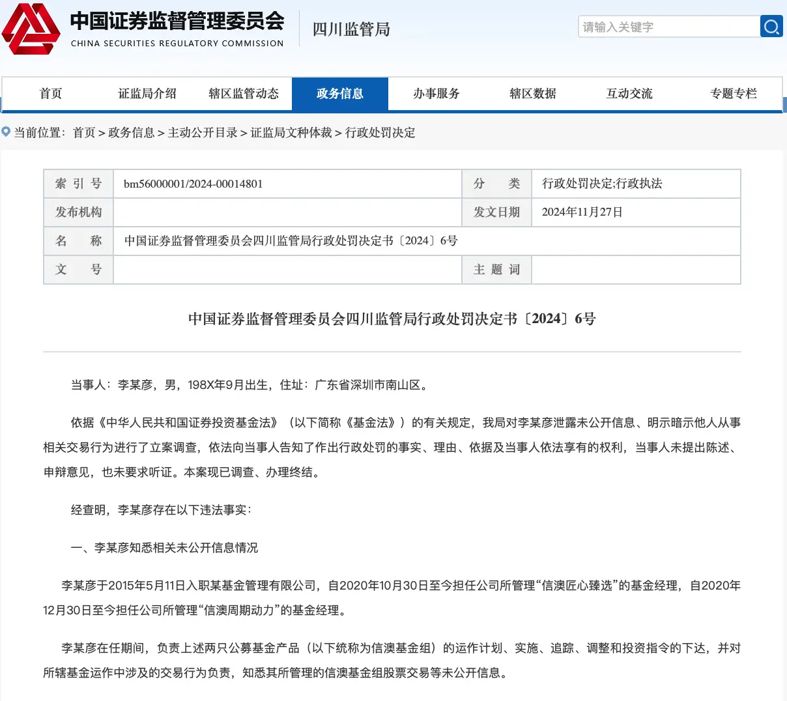This screenshot has height=701, width=787.
Task: Go to the 辖区监管动态 navigation item
Action: point(244,94)
